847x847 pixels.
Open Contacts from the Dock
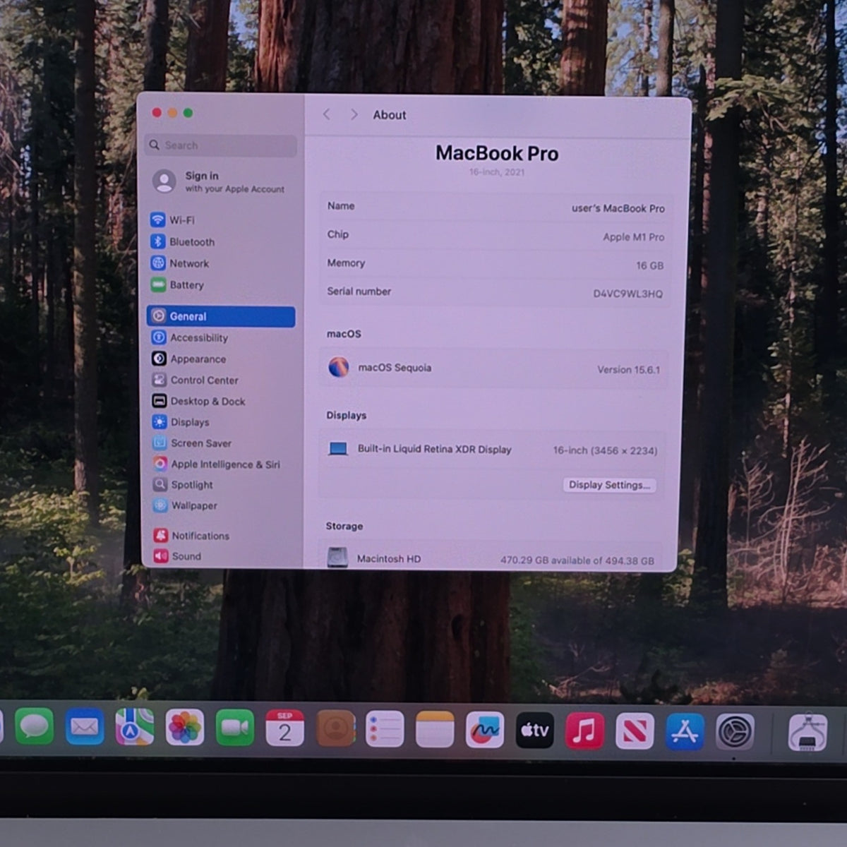(335, 728)
